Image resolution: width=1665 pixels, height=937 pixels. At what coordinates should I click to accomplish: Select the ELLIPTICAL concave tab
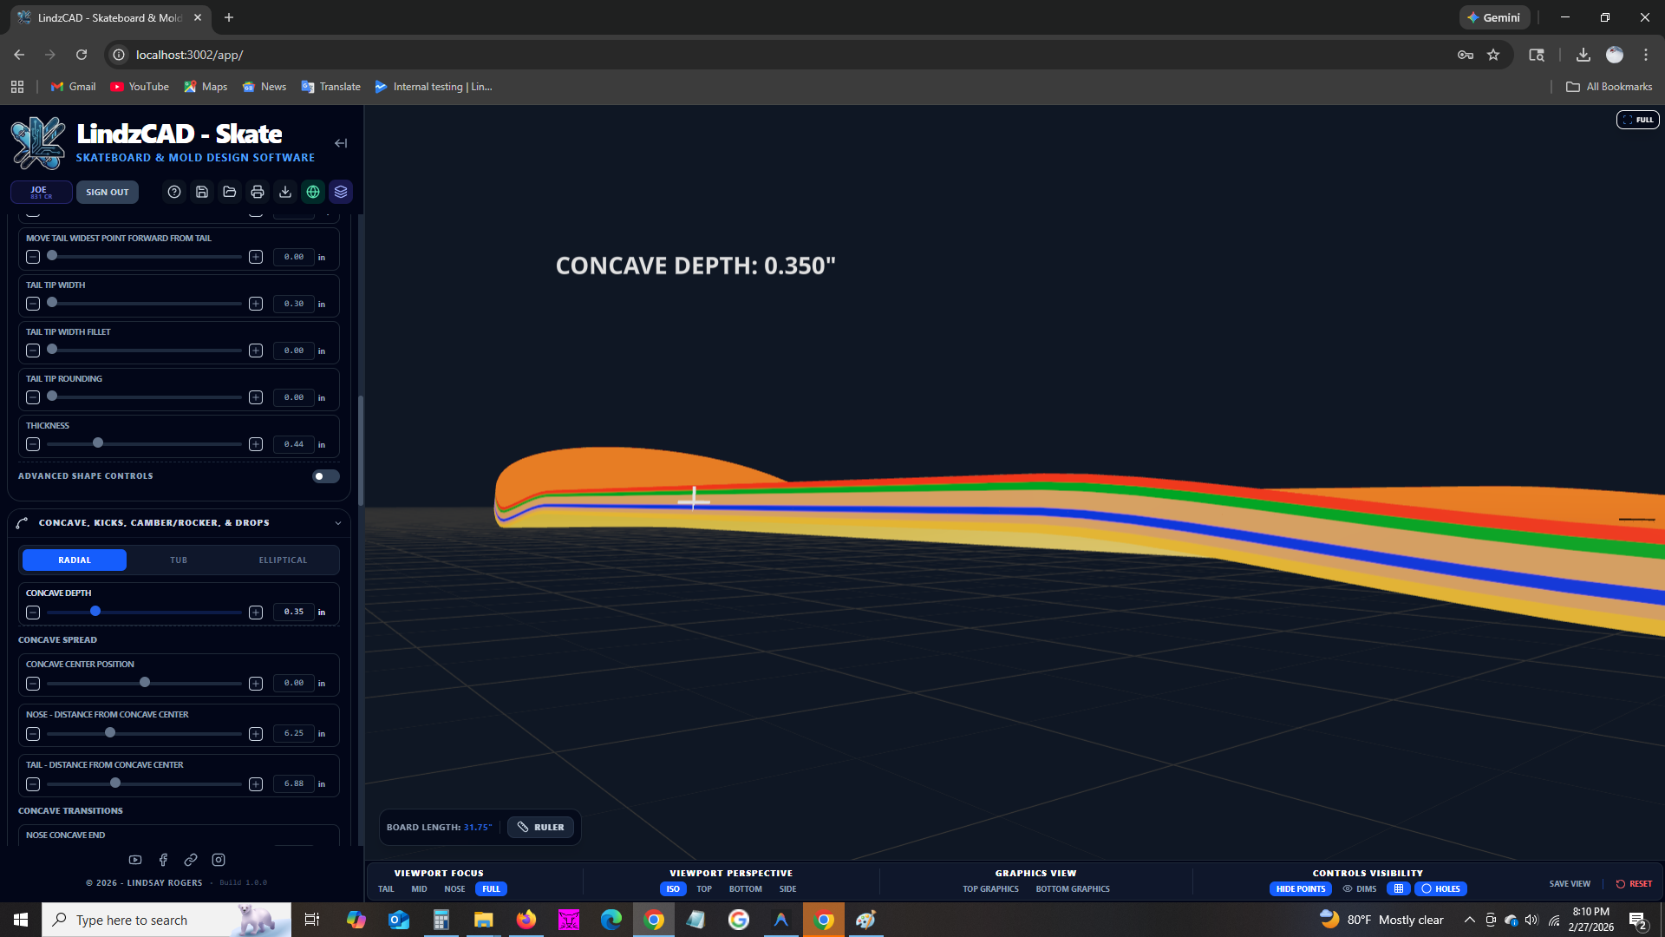[283, 560]
